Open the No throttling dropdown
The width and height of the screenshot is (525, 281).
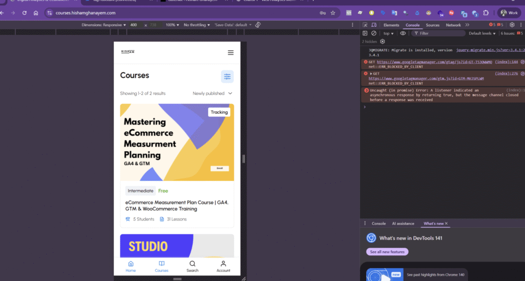point(197,25)
